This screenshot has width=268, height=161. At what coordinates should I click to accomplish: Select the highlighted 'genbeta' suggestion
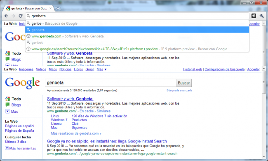click(x=137, y=30)
